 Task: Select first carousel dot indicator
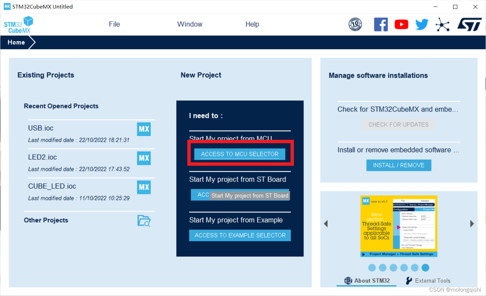372,268
